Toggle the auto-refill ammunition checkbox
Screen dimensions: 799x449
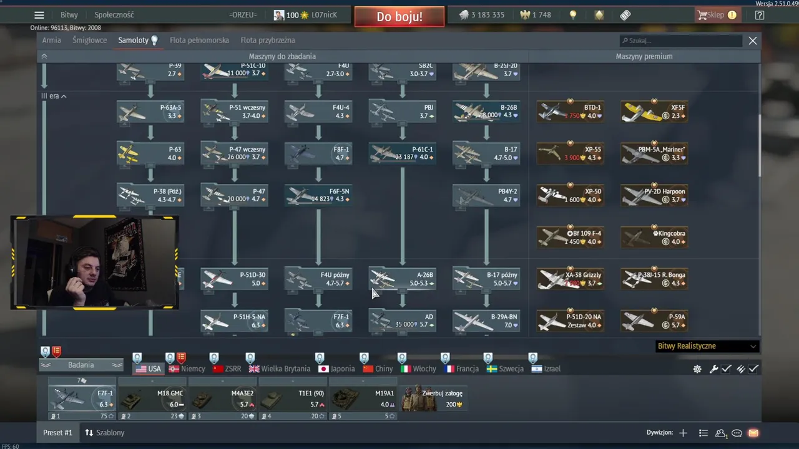(753, 369)
